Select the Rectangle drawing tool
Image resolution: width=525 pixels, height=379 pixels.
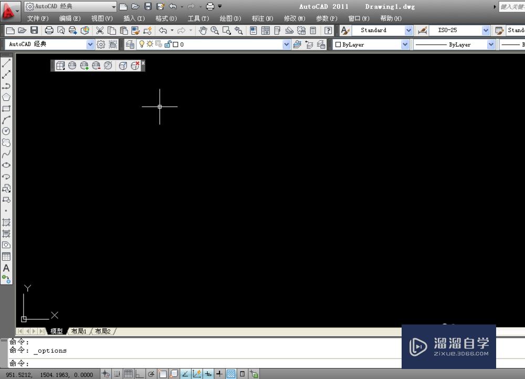[6, 109]
